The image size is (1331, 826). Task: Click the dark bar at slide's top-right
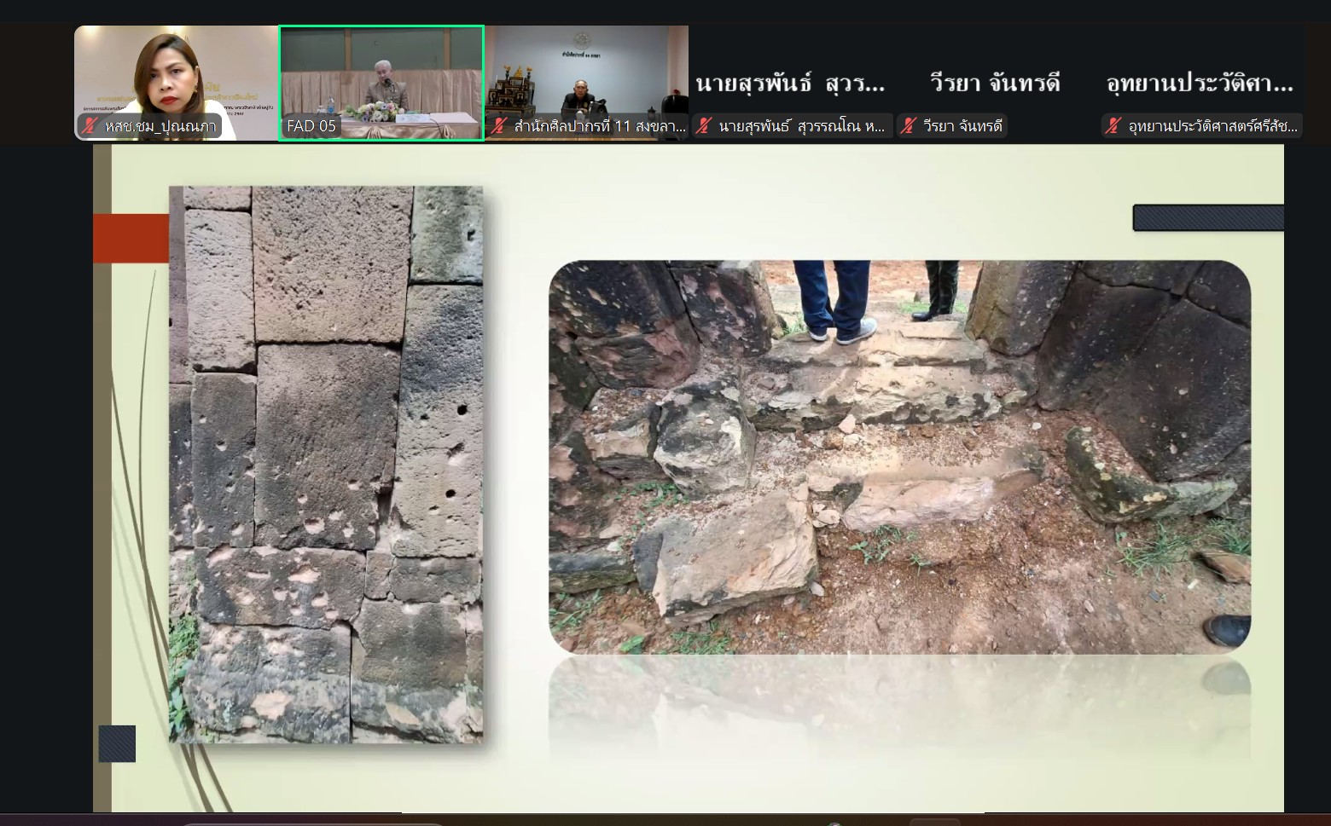1207,217
